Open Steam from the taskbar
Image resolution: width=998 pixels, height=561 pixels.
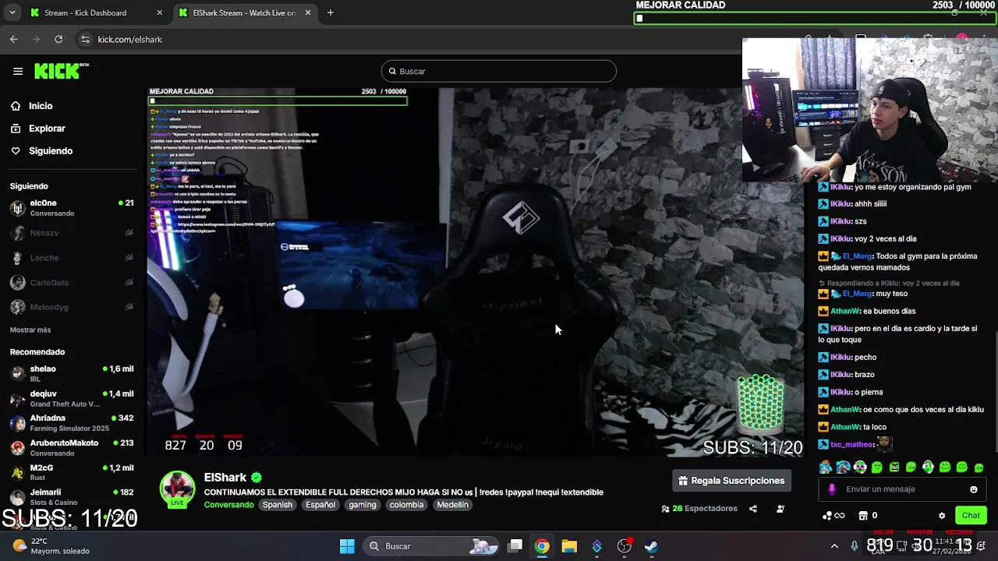coord(651,546)
